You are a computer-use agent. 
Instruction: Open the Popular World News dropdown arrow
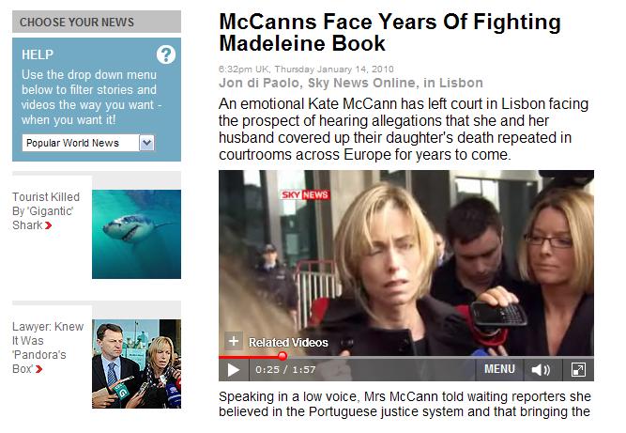[x=146, y=143]
